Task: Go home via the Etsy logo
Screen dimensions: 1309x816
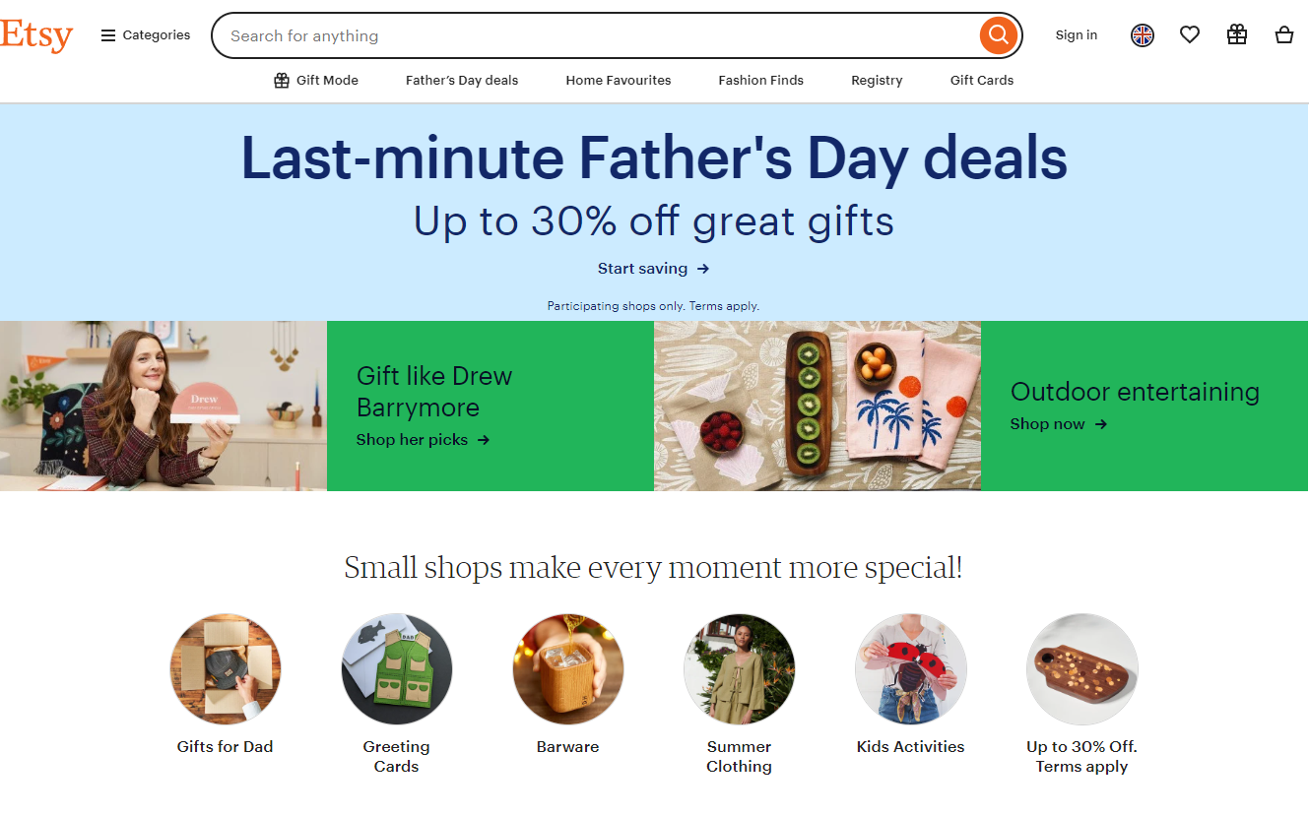Action: [36, 35]
